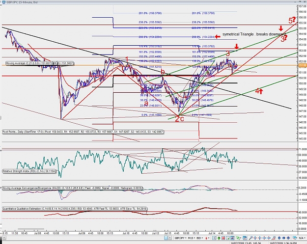This screenshot has width=307, height=244.
Task: Click the chart scroll-left arrow at bottom left
Action: tap(4, 238)
